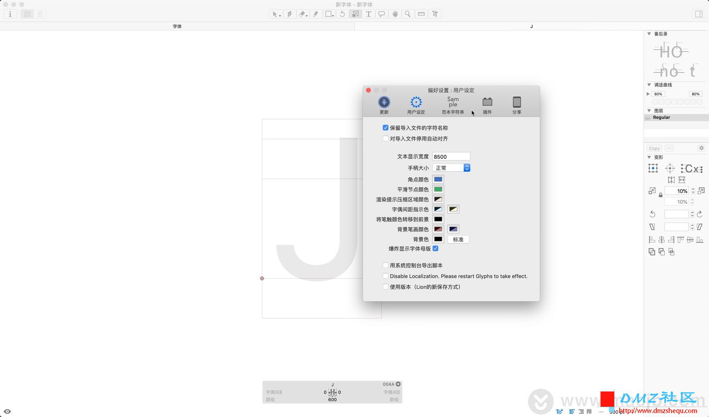Slant selection right
This screenshot has width=709, height=417.
click(x=700, y=227)
